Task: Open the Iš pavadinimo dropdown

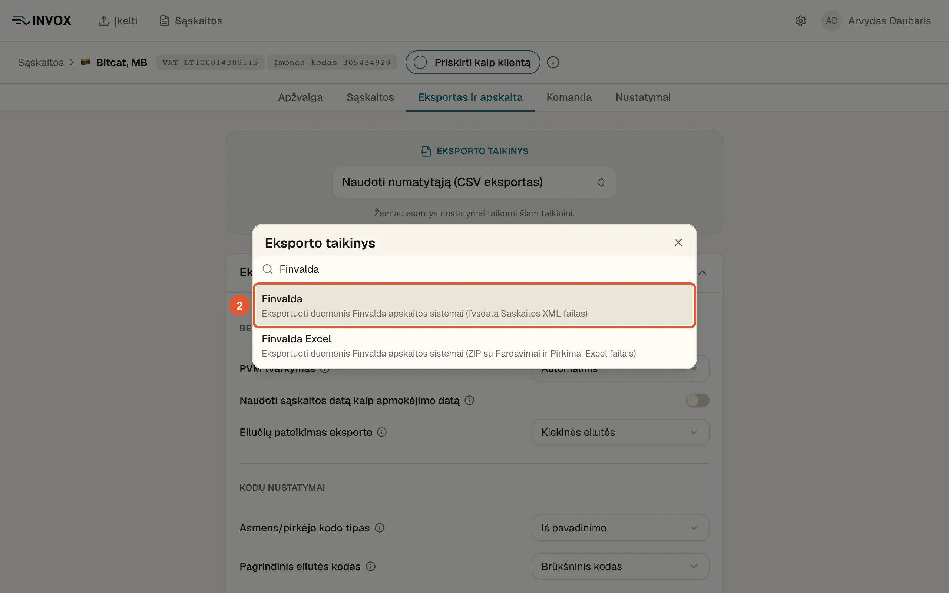Action: 620,528
